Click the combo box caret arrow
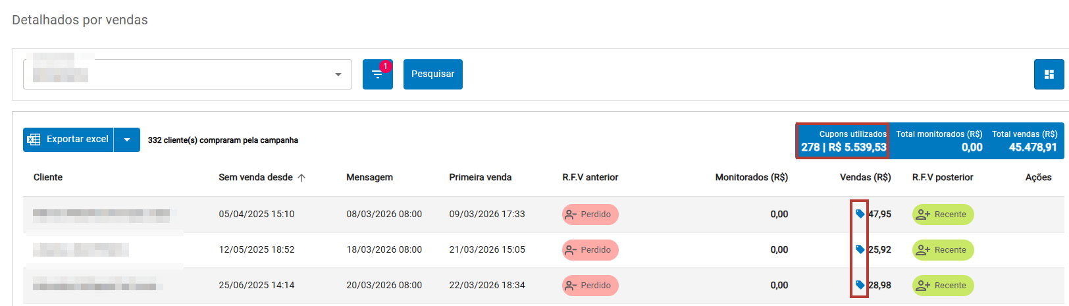This screenshot has width=1069, height=306. [x=338, y=74]
